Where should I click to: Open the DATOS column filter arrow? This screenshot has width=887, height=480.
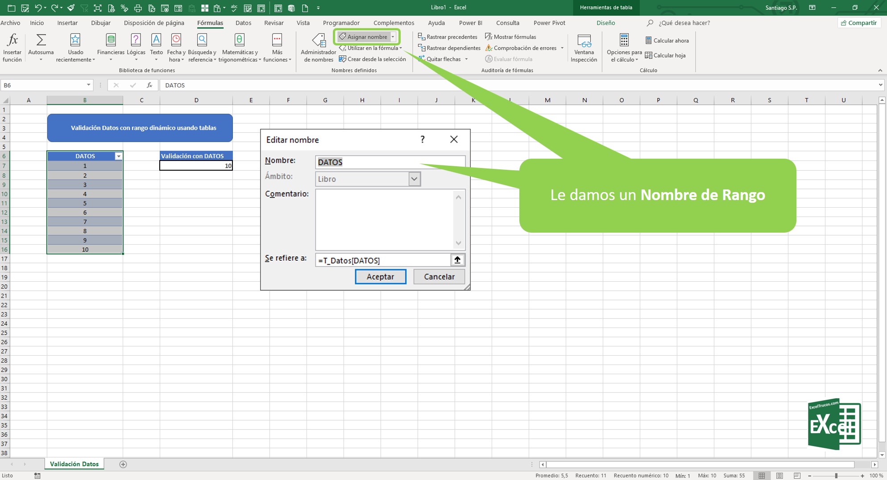pos(118,156)
